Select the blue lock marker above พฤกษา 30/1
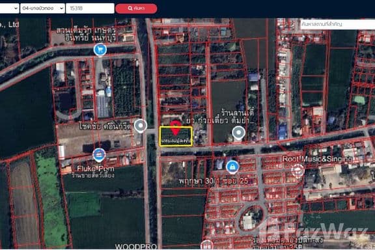Viewport: 375px width, 250px height. click(232, 167)
